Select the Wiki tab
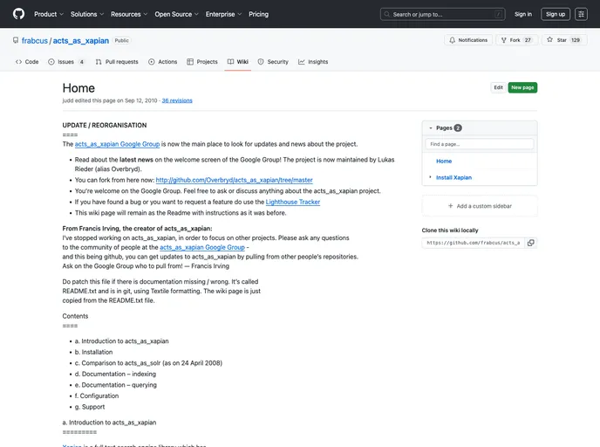 tap(237, 62)
